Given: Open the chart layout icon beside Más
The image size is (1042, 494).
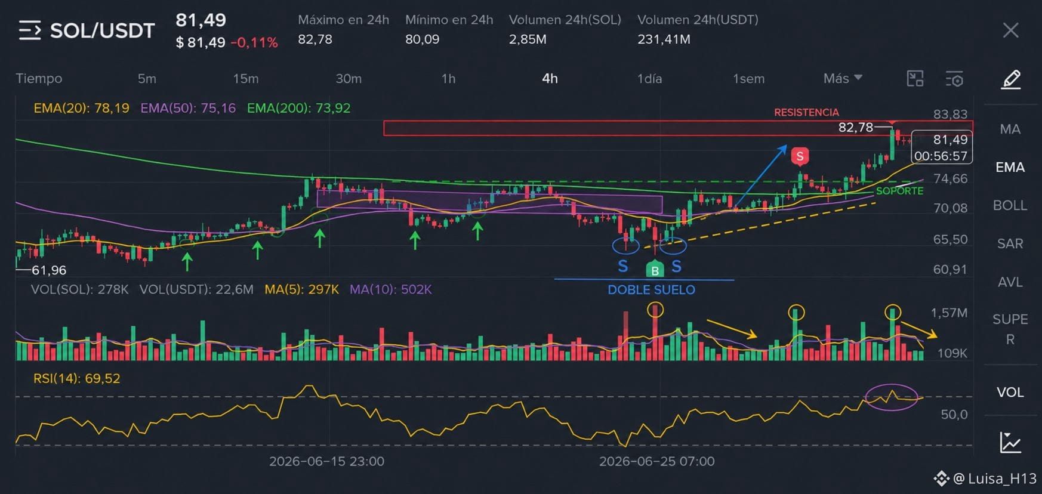Looking at the screenshot, I should point(915,79).
